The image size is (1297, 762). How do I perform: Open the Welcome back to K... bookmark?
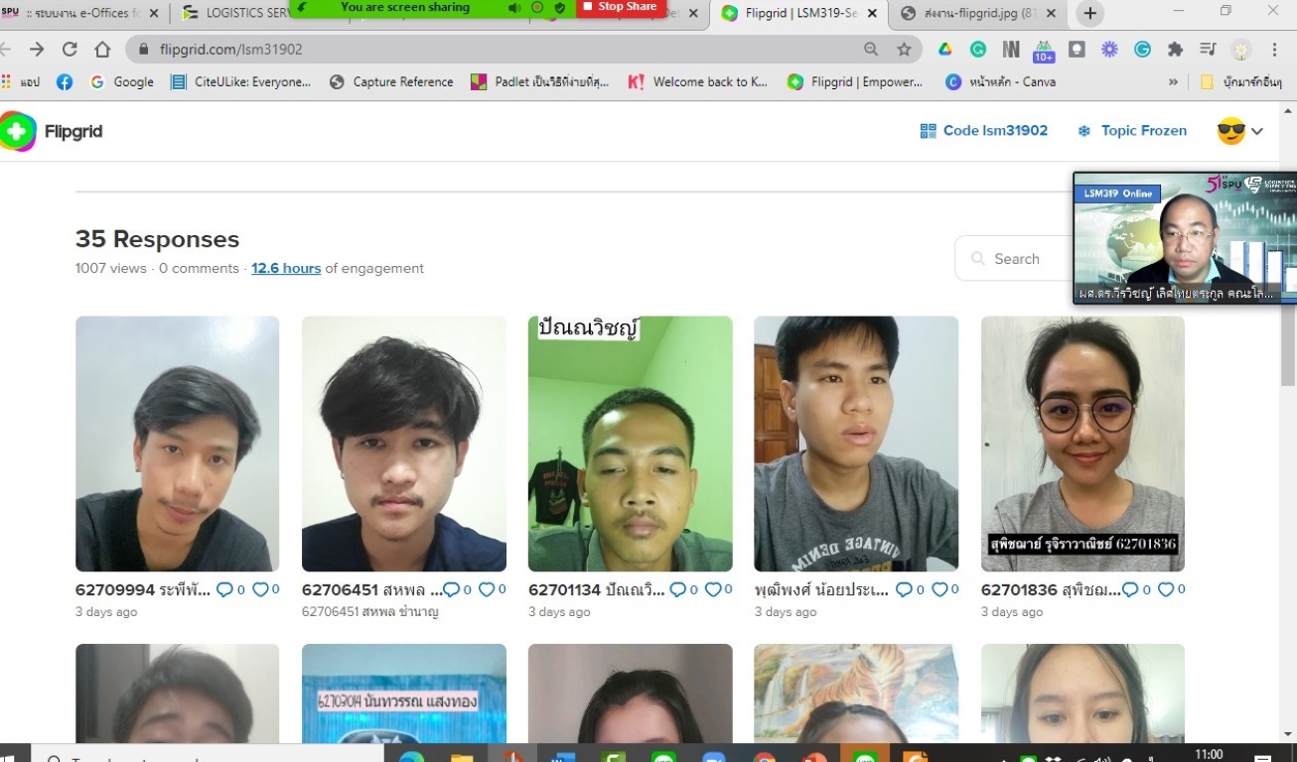coord(698,82)
